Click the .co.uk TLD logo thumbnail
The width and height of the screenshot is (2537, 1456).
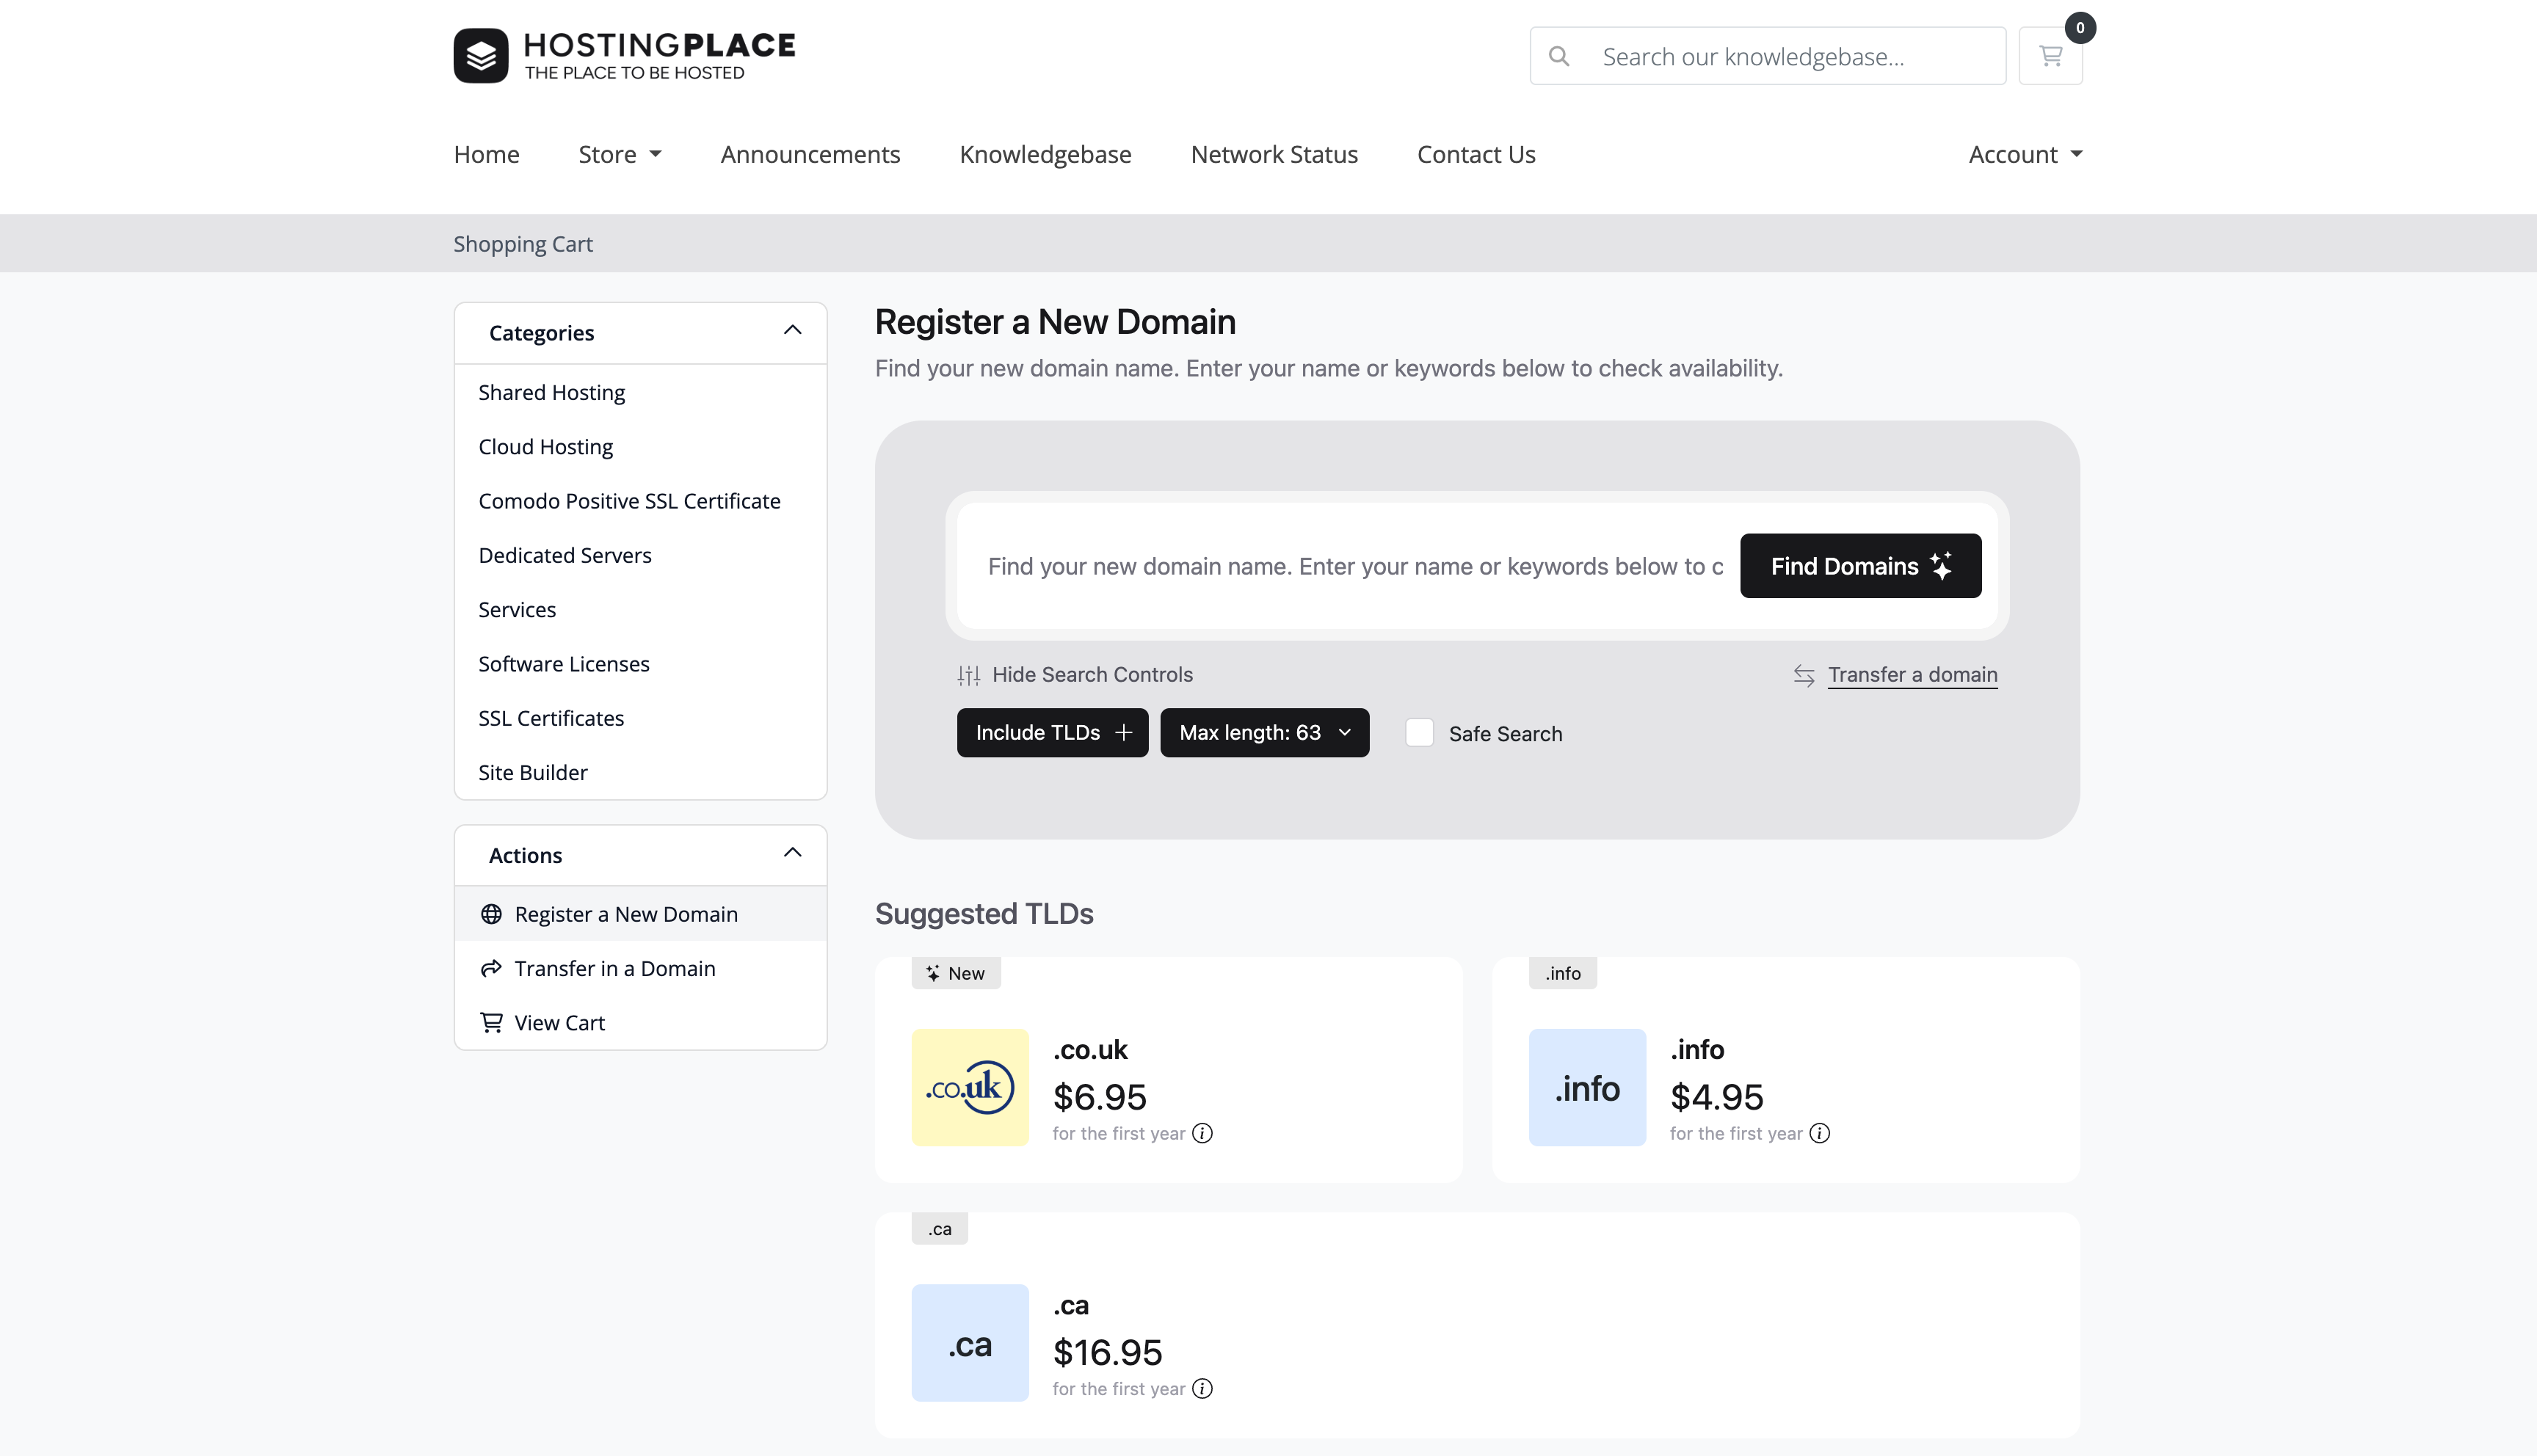970,1087
